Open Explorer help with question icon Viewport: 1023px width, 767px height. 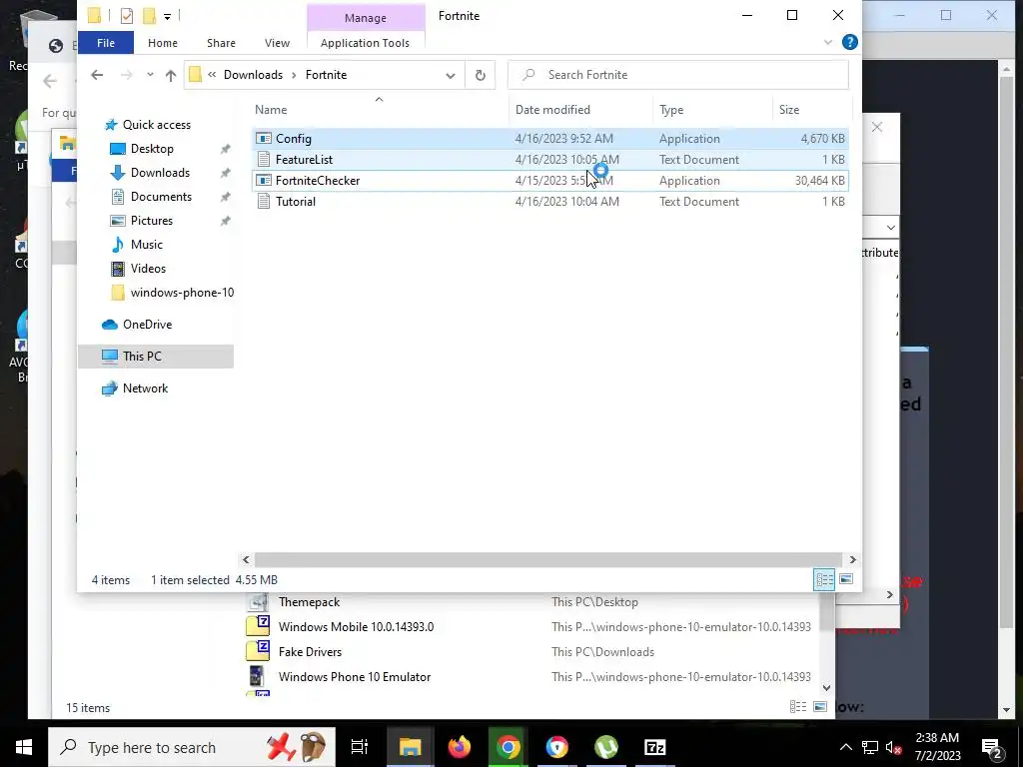point(849,42)
